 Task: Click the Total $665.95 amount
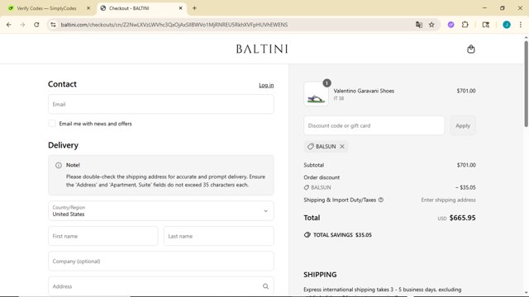(x=462, y=218)
